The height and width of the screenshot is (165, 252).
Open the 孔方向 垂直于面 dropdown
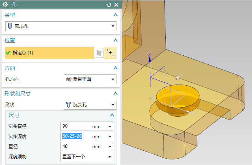(x=90, y=80)
